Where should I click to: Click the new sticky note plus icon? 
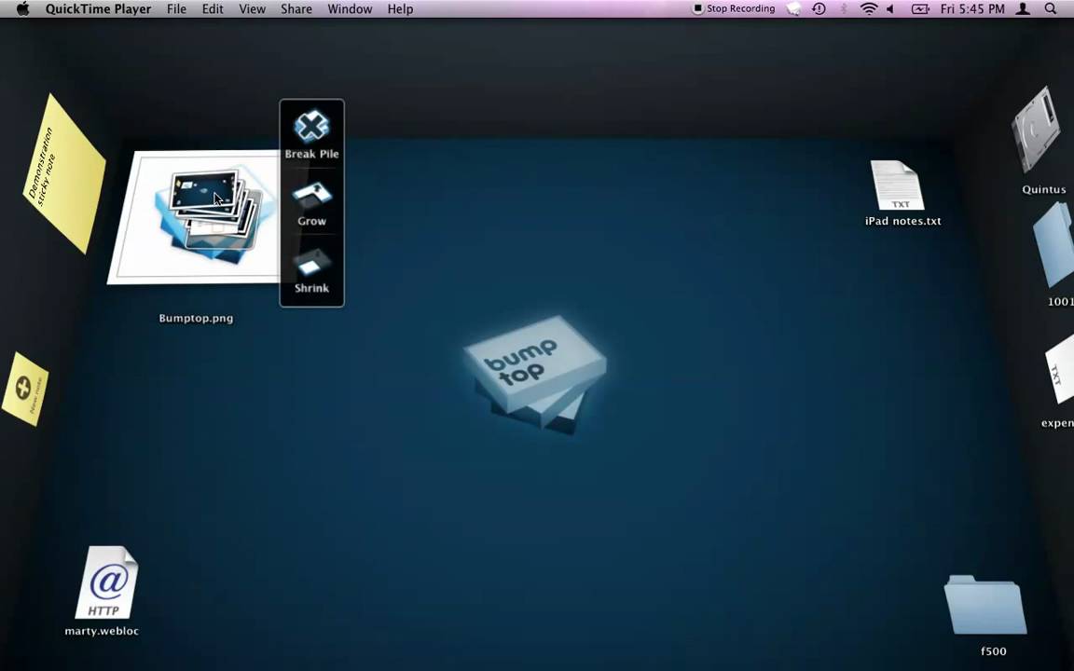tap(25, 389)
